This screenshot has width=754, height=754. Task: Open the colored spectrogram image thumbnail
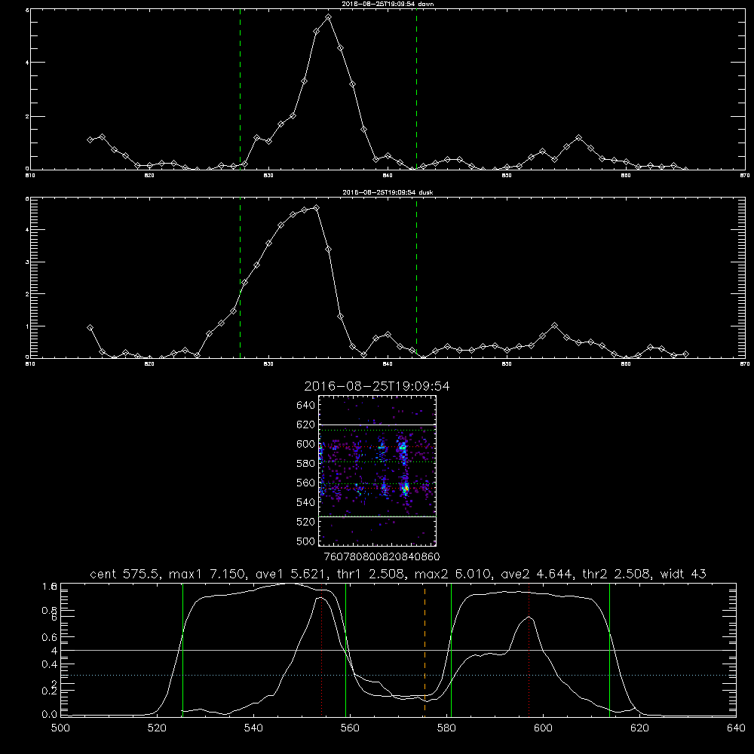point(377,470)
